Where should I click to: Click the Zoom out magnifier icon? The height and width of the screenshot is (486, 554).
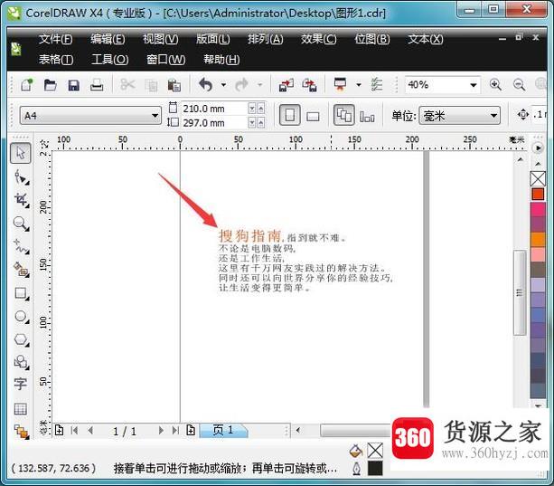[x=519, y=84]
